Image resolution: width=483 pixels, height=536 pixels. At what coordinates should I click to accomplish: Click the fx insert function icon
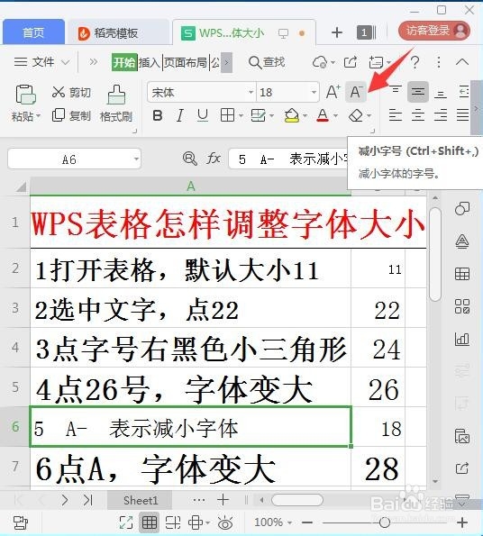(x=214, y=159)
